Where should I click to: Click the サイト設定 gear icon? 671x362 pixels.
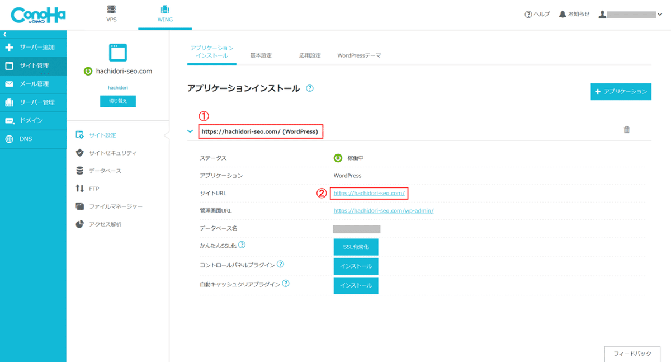pyautogui.click(x=79, y=135)
